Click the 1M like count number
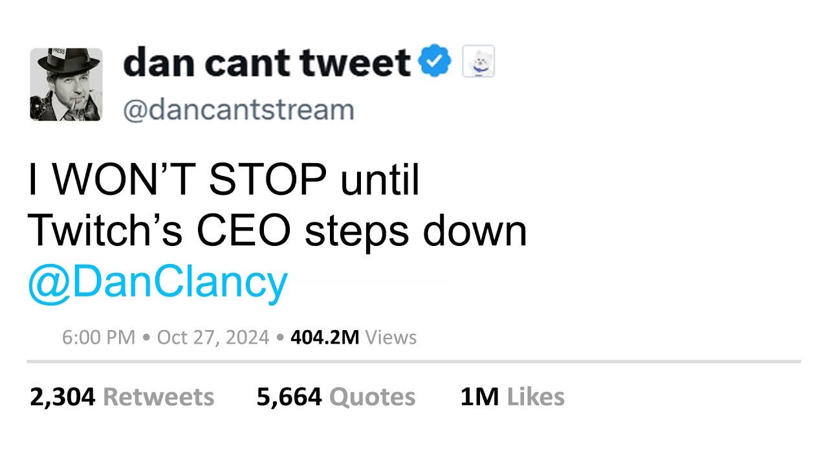 [x=479, y=397]
